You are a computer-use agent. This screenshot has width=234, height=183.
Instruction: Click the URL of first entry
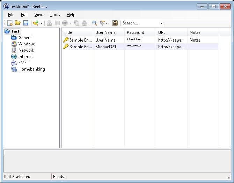pos(171,40)
